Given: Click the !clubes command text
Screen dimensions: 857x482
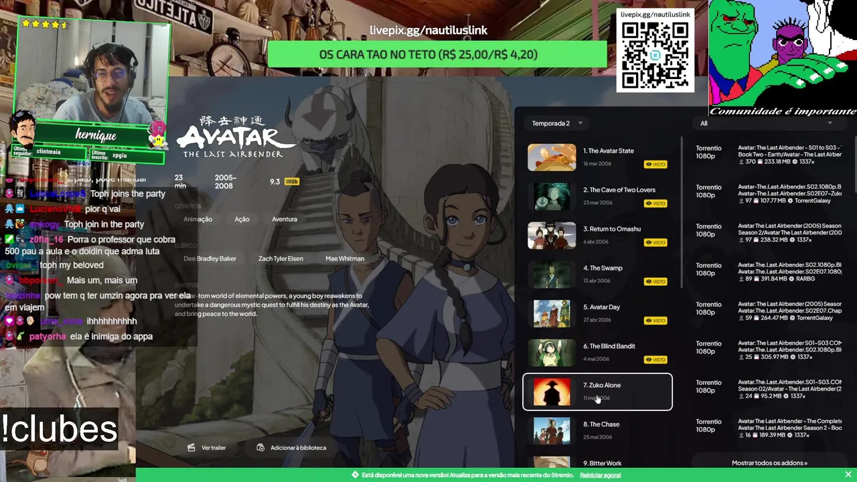Looking at the screenshot, I should coord(60,429).
